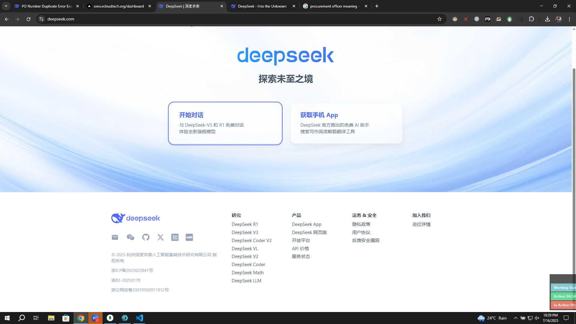Viewport: 576px width, 324px height.
Task: Open the 隐私政策 privacy policy link
Action: click(361, 224)
